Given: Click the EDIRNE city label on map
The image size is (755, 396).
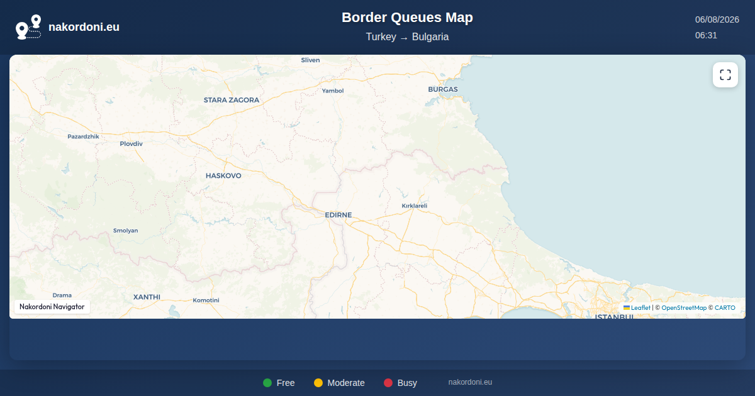Looking at the screenshot, I should click(x=338, y=215).
